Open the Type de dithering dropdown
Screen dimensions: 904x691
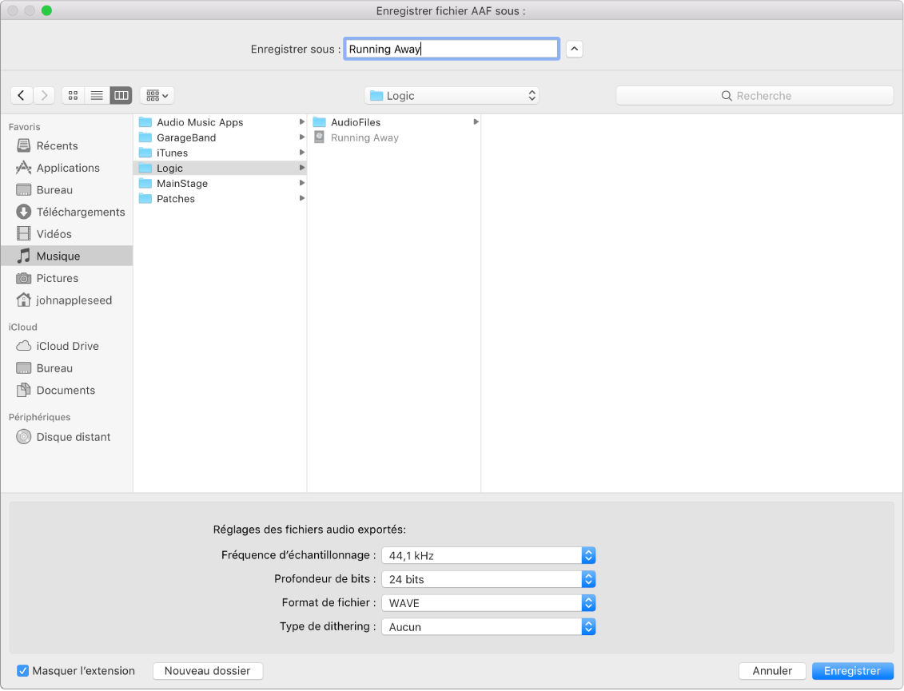click(x=488, y=627)
